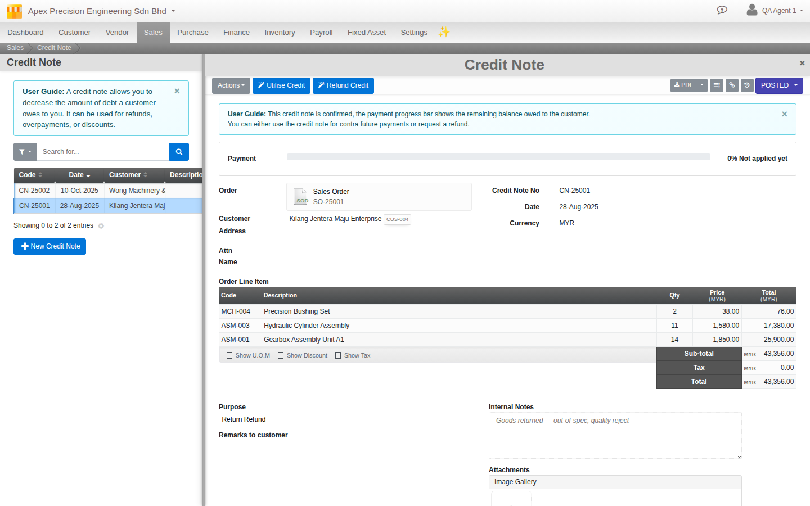Screen dimensions: 810x506
Task: Expand the company name dropdown
Action: (173, 11)
